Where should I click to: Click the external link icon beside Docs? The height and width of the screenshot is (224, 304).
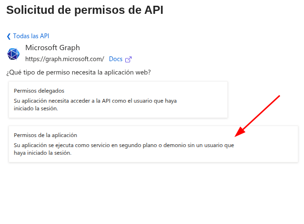[128, 59]
